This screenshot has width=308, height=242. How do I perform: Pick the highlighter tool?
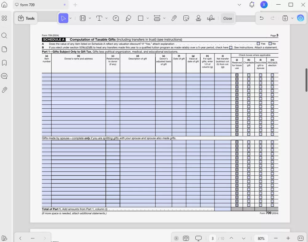point(128,18)
